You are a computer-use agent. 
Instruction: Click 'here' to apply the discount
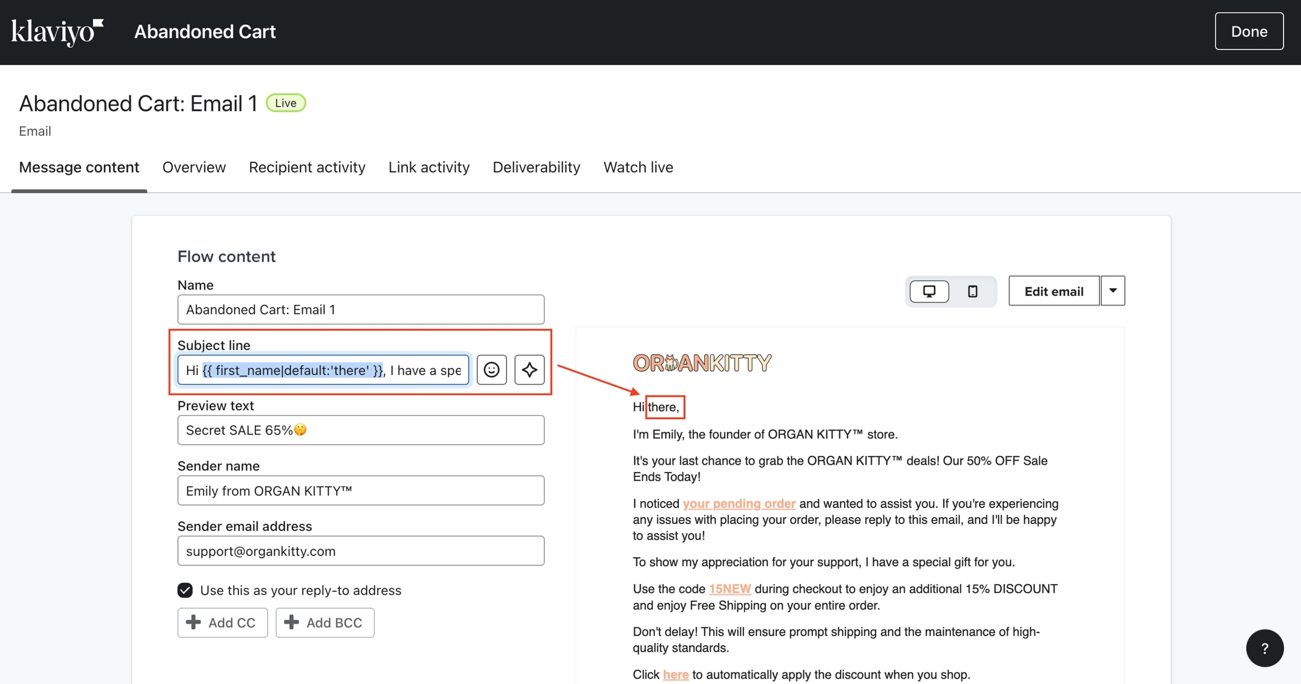[675, 674]
